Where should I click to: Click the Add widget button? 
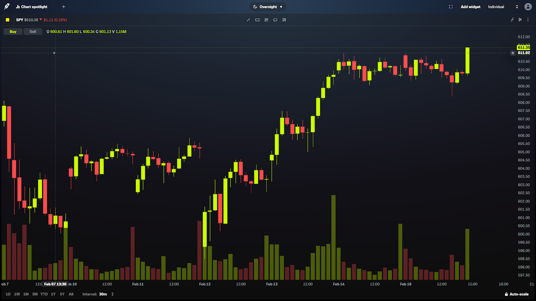470,7
